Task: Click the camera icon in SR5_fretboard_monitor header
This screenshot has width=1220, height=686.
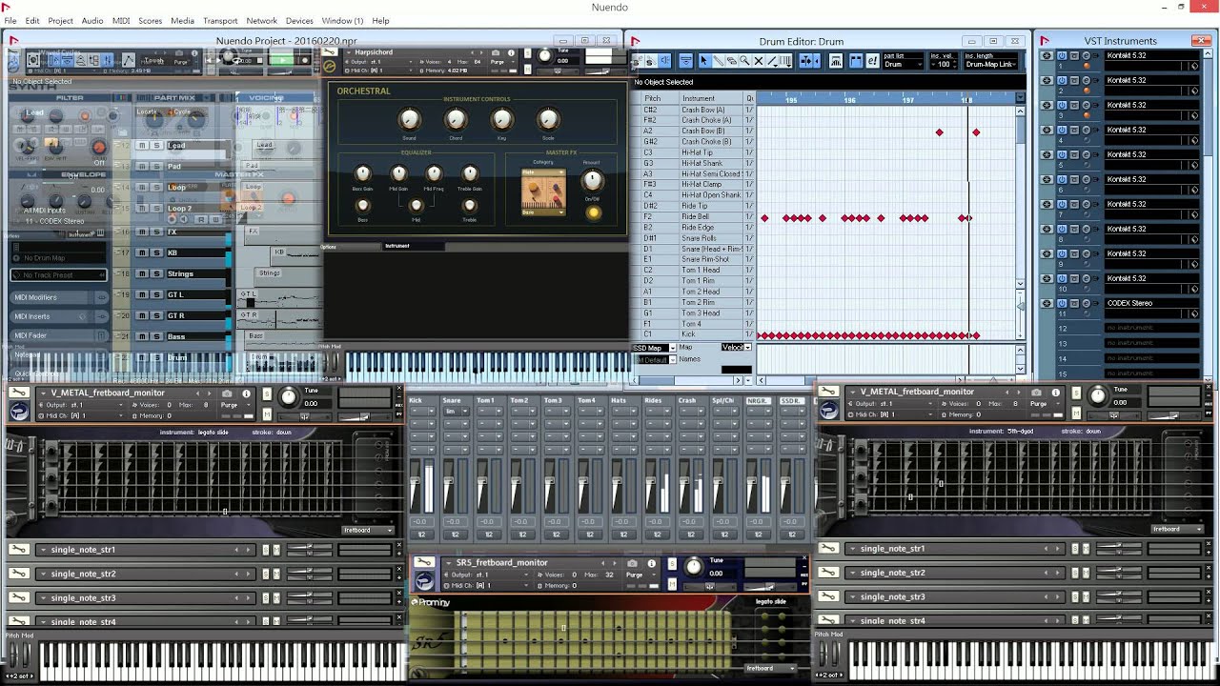Action: pos(632,563)
